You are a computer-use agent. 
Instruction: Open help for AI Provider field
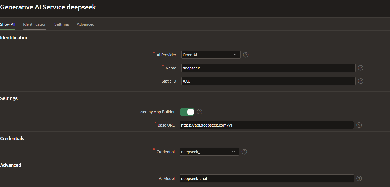(246, 55)
